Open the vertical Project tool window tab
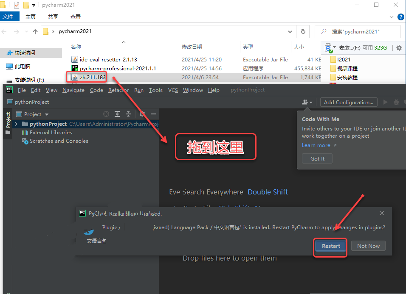Image resolution: width=406 pixels, height=294 pixels. (8, 123)
